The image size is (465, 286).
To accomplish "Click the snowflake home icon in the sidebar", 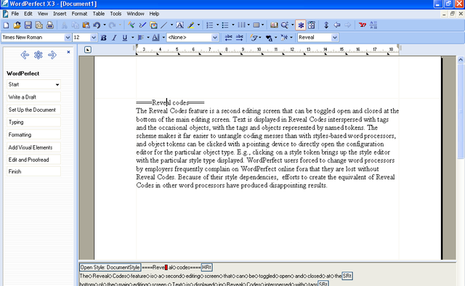I will (39, 55).
